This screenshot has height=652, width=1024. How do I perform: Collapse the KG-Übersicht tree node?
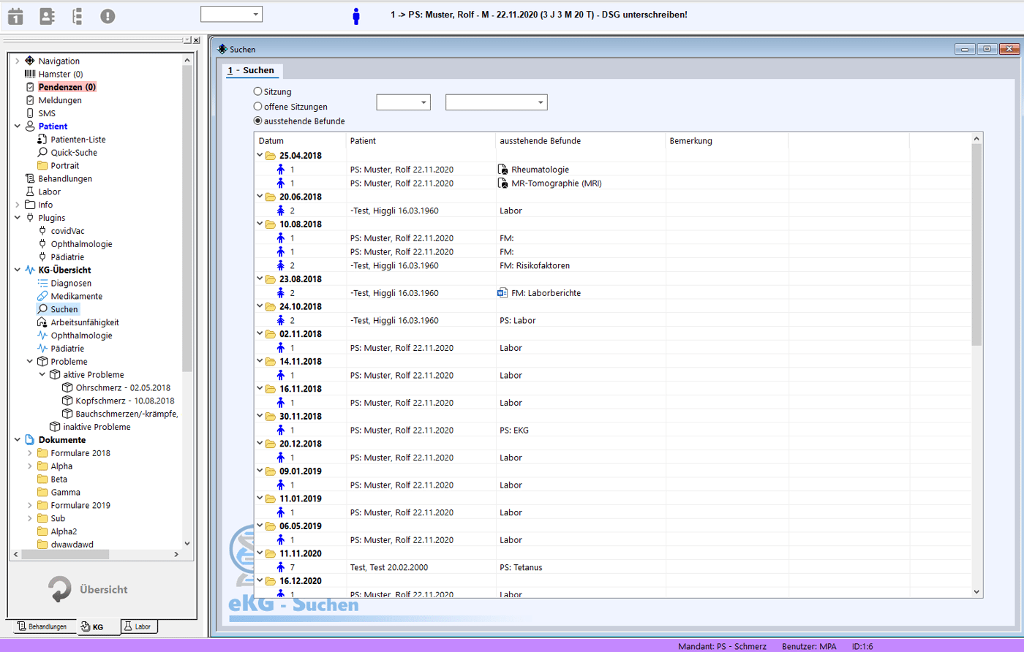pos(18,270)
